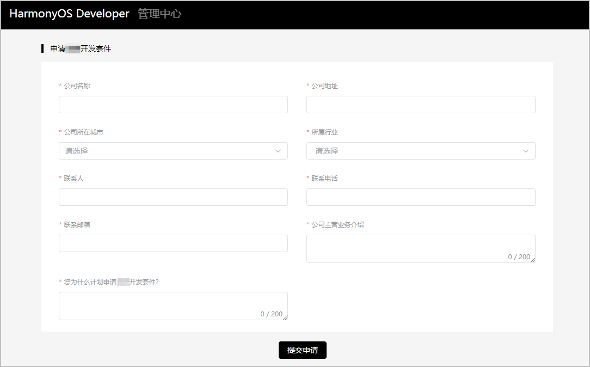
Task: Focus the 公司名称 input field
Action: click(x=173, y=105)
